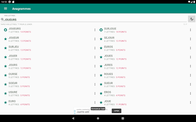Tap the Android home navigation button

[x=98, y=118]
